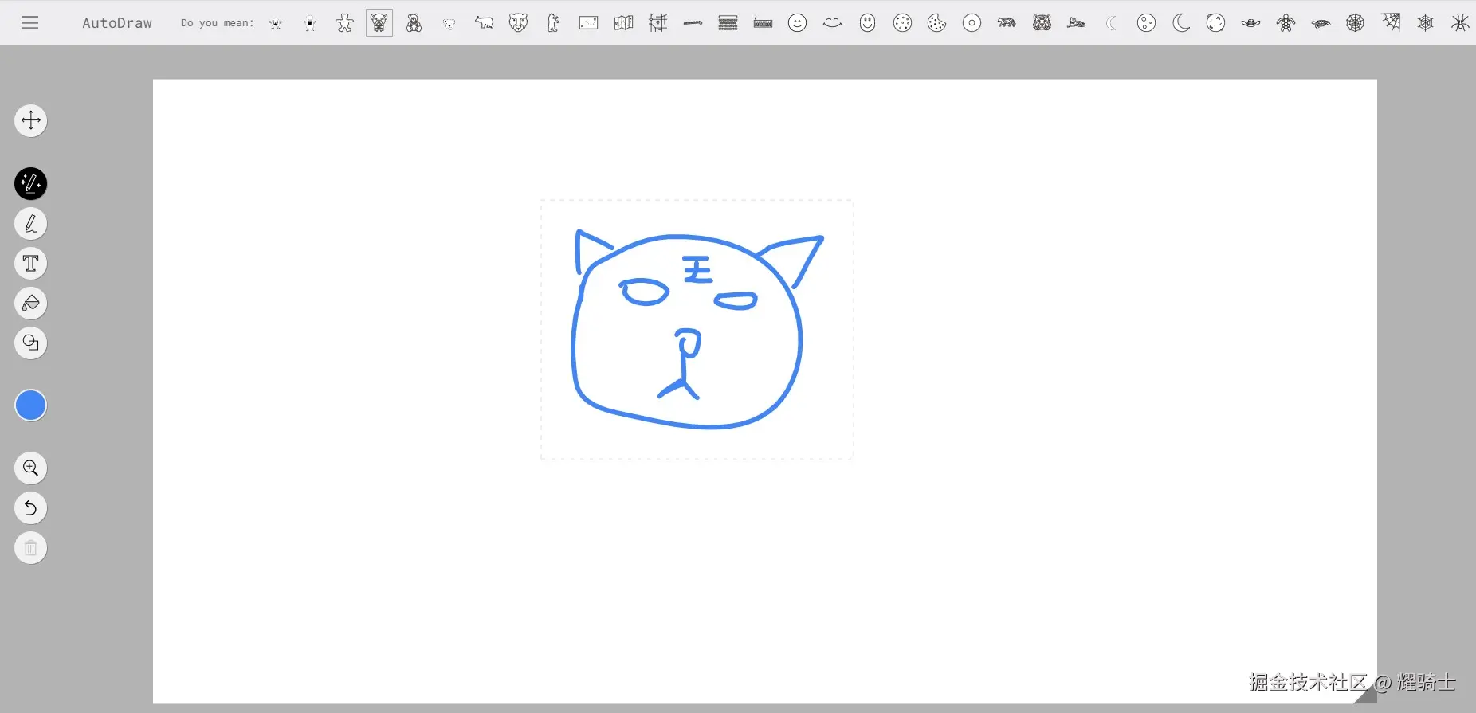Select the sea turtle top-view suggestion
1476x713 pixels.
[1286, 23]
